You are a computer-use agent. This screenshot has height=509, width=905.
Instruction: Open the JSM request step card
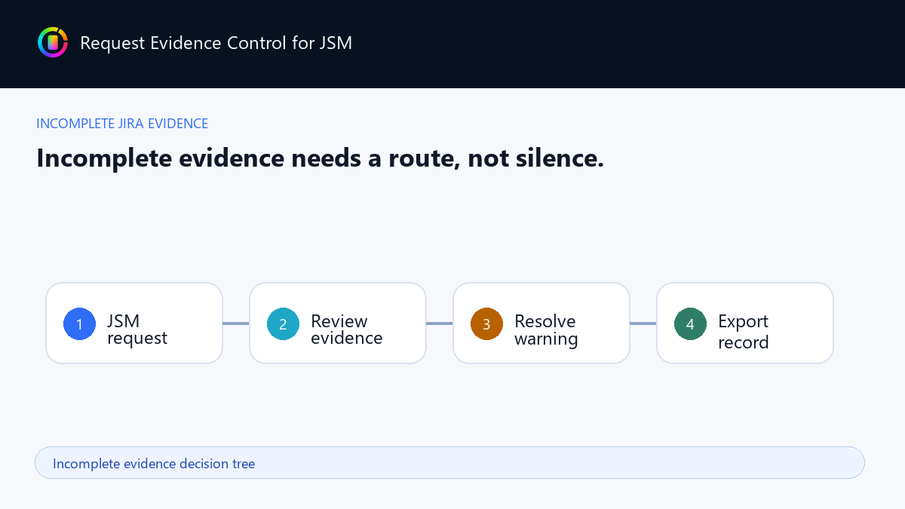(x=134, y=323)
